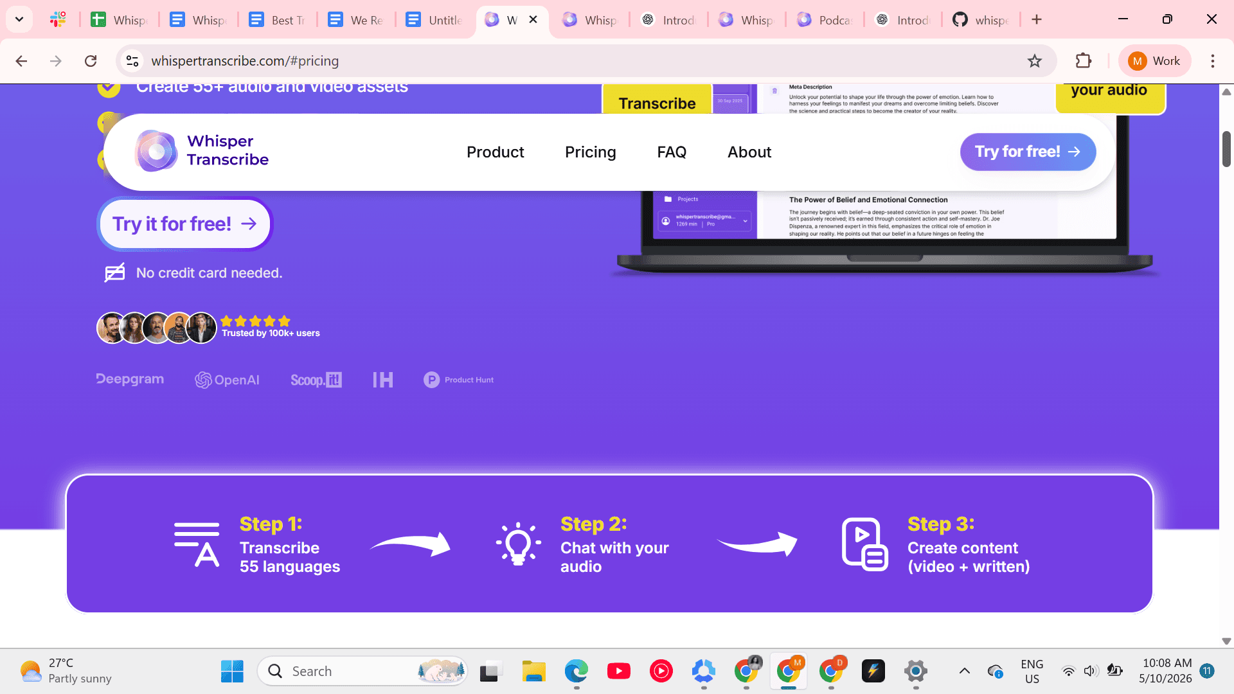Screen dimensions: 1234x694
Task: Open the 'Untitle' Docs tab
Action: (434, 20)
